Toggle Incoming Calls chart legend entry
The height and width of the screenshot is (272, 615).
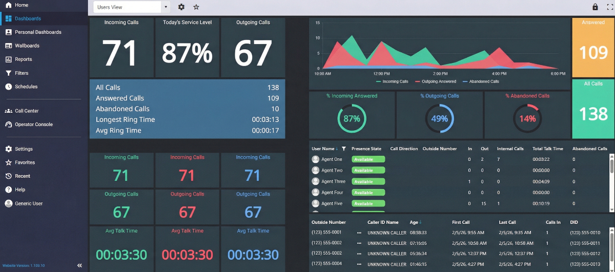[x=392, y=81]
